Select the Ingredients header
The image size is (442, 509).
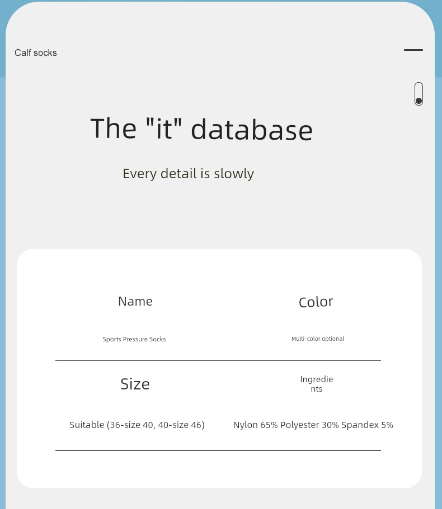[317, 384]
